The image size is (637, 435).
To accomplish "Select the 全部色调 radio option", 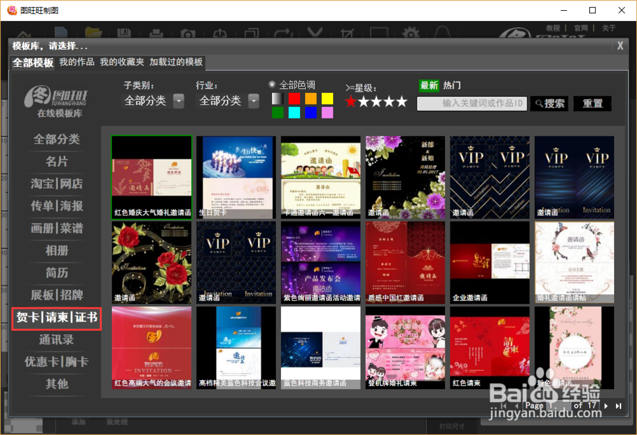I will point(272,85).
